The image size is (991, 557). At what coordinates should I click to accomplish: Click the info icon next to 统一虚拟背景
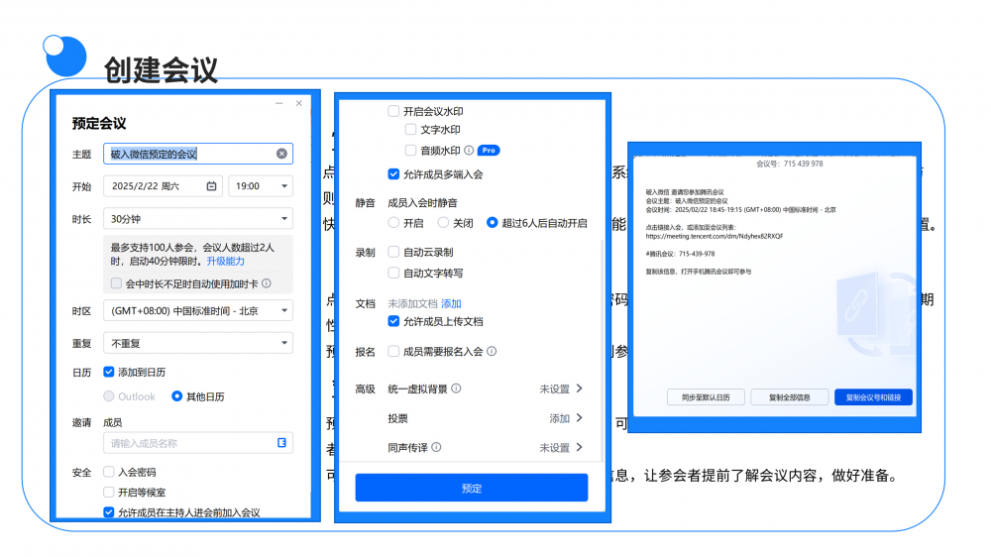[456, 389]
